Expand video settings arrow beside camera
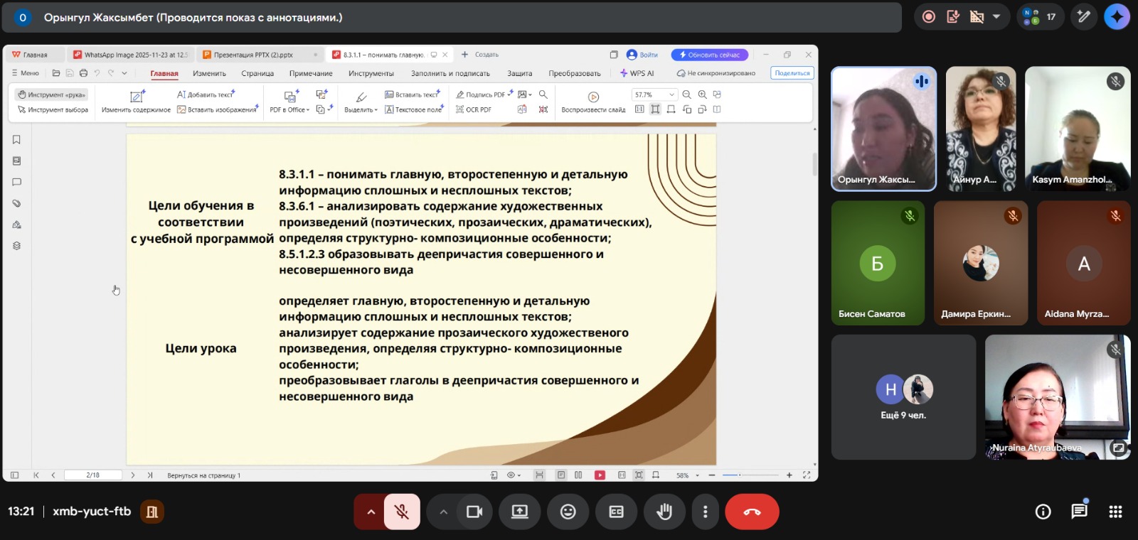 443,512
